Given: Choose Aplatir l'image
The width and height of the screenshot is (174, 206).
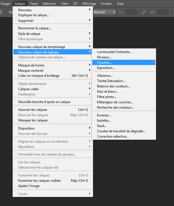Looking at the screenshot, I should tap(29, 186).
